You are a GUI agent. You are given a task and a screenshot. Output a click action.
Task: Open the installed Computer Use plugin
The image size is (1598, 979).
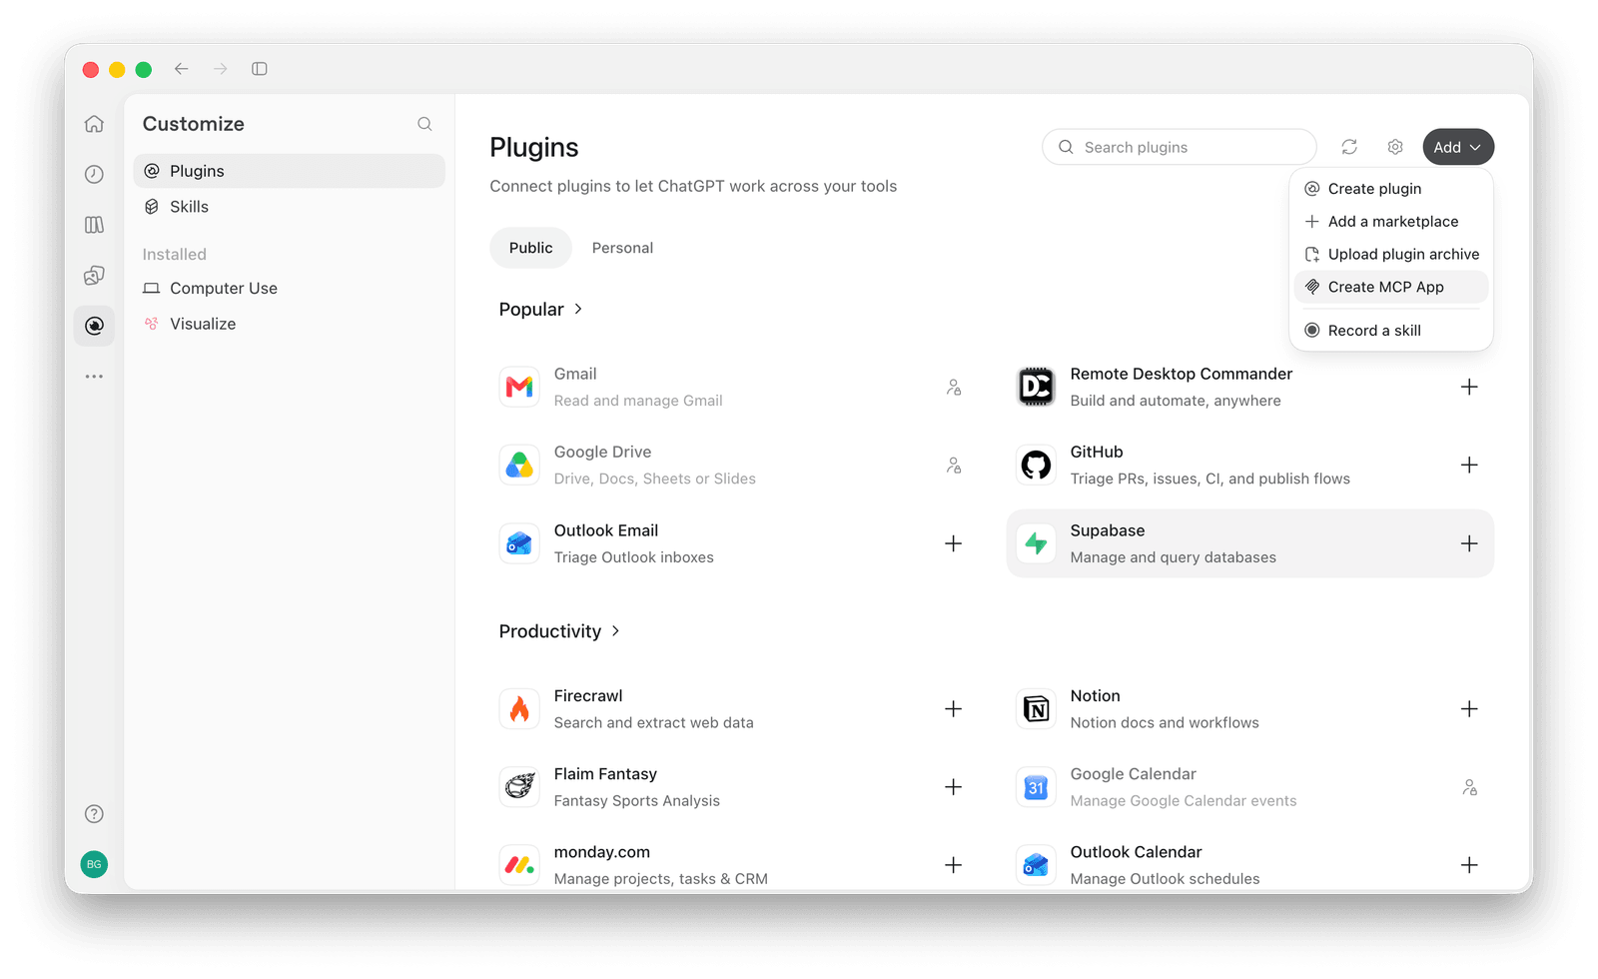coord(289,288)
